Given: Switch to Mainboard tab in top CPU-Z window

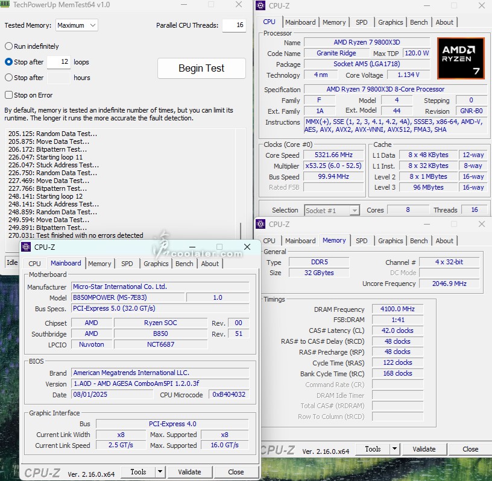Looking at the screenshot, I should click(x=300, y=22).
